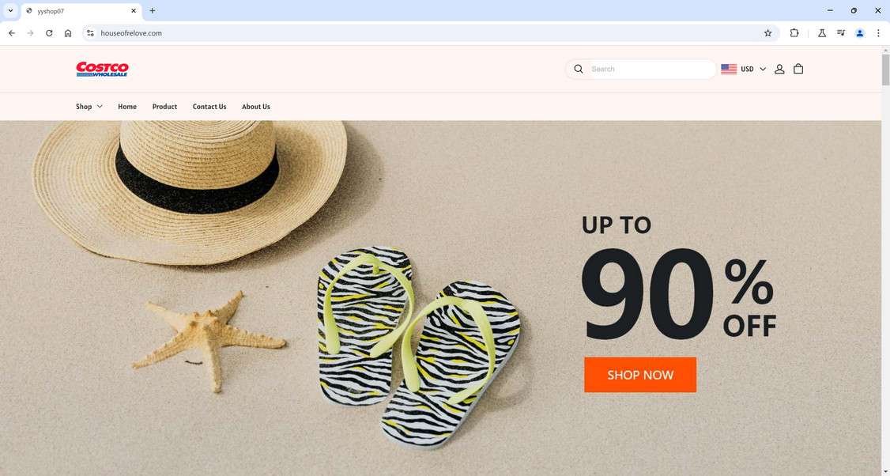Reload the page
The height and width of the screenshot is (476, 890).
pyautogui.click(x=49, y=33)
